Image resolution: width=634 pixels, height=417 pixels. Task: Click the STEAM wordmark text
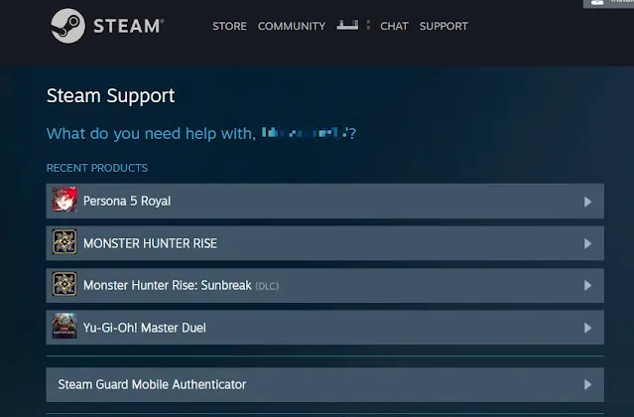click(129, 26)
